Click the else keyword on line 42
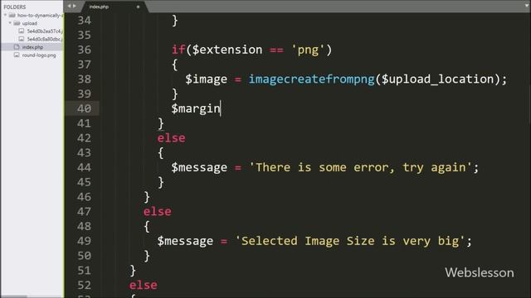 coord(172,138)
